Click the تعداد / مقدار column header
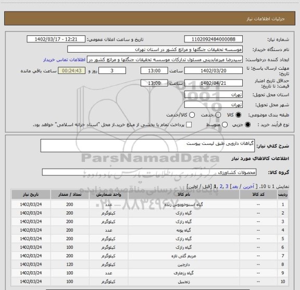 point(70,195)
